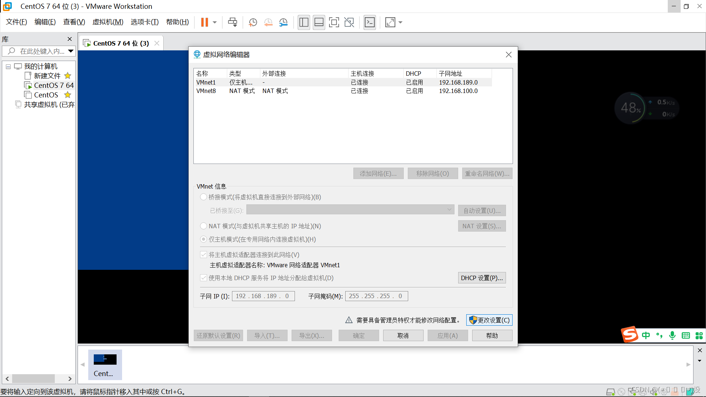706x397 pixels.
Task: Open the 编辑(E) menu
Action: click(x=45, y=22)
